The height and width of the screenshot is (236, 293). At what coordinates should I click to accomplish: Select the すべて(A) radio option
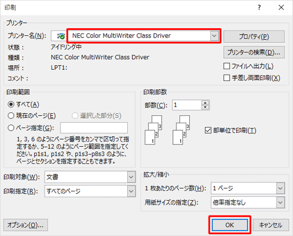[11, 104]
